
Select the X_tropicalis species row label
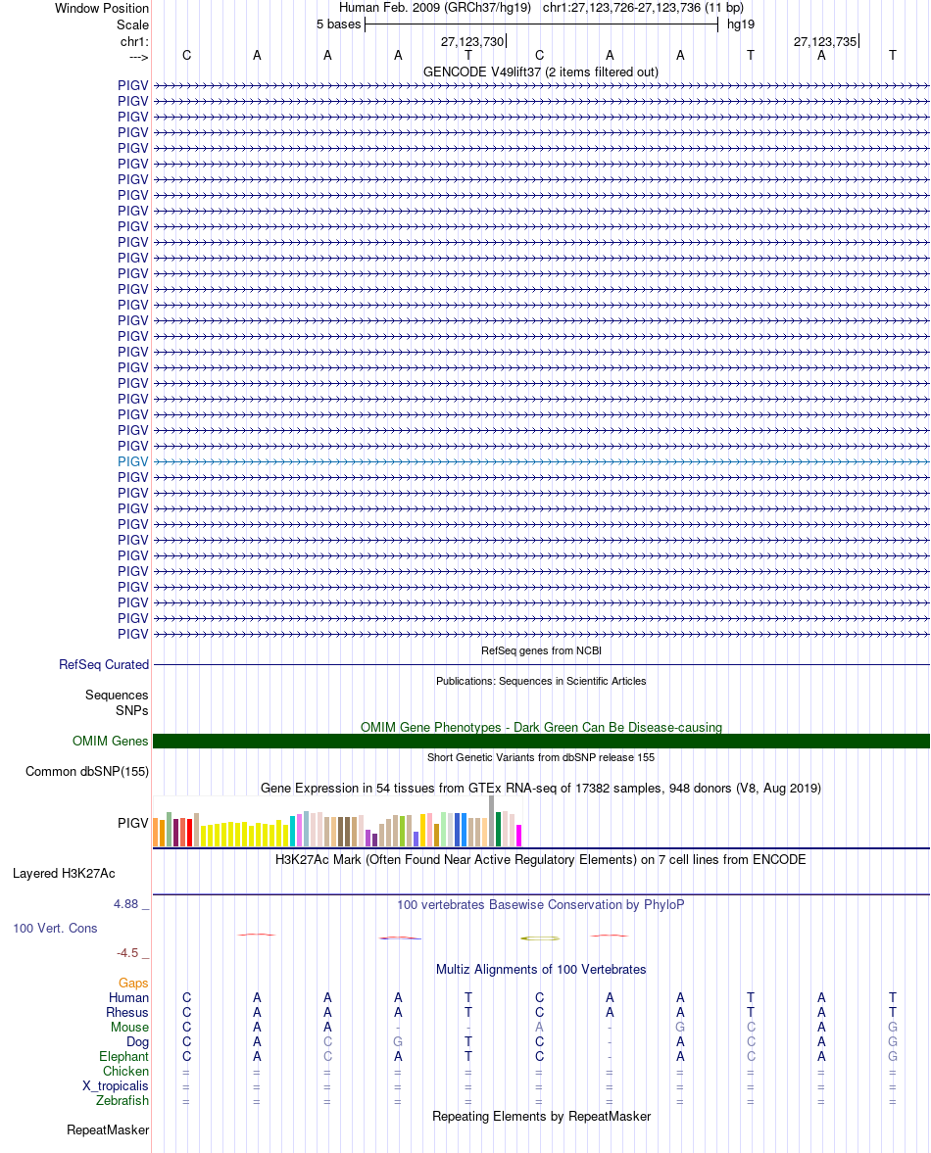coord(116,1086)
